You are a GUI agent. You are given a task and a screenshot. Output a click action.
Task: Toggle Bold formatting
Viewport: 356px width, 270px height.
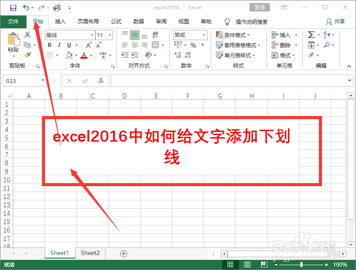(x=49, y=45)
